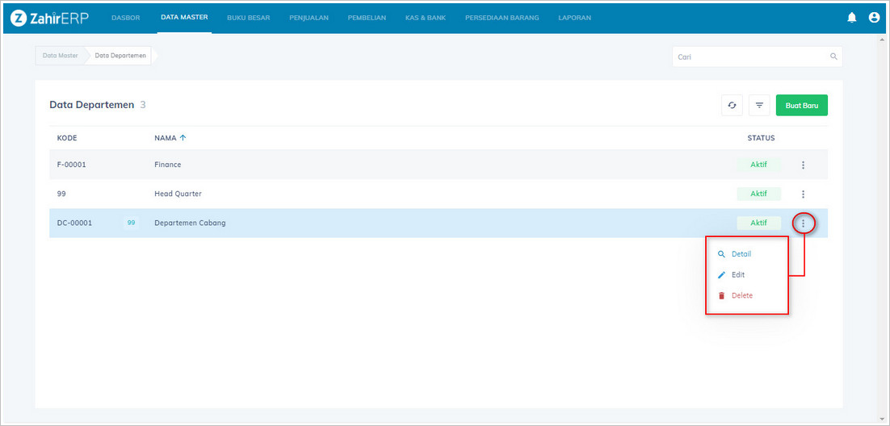Click the refresh icon button
The width and height of the screenshot is (890, 426).
coord(732,105)
